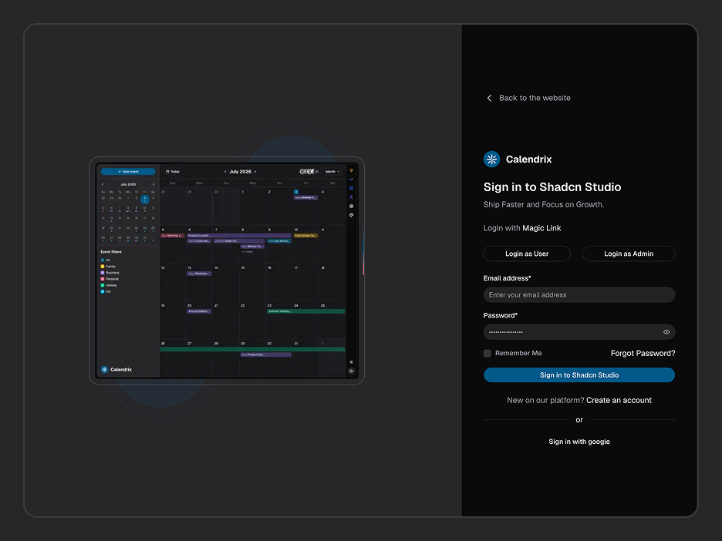
Task: Go to next month using the arrow beside July 2026
Action: (255, 172)
